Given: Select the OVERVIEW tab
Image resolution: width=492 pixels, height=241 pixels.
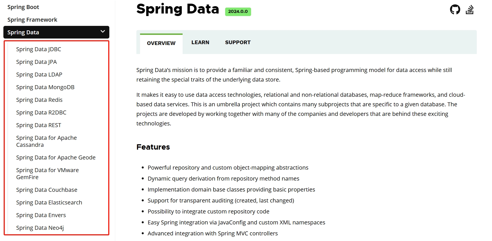Looking at the screenshot, I should click(161, 43).
